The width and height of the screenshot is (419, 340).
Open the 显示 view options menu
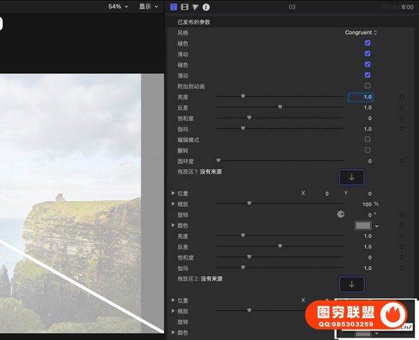(x=147, y=6)
